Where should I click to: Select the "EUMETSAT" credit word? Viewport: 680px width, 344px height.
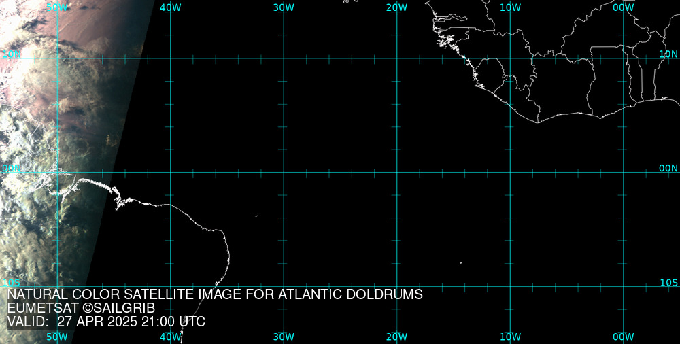(43, 309)
